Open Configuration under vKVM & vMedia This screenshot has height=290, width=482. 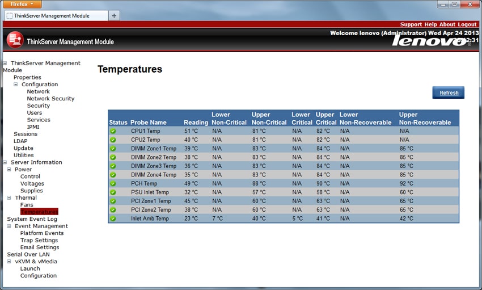(39, 276)
